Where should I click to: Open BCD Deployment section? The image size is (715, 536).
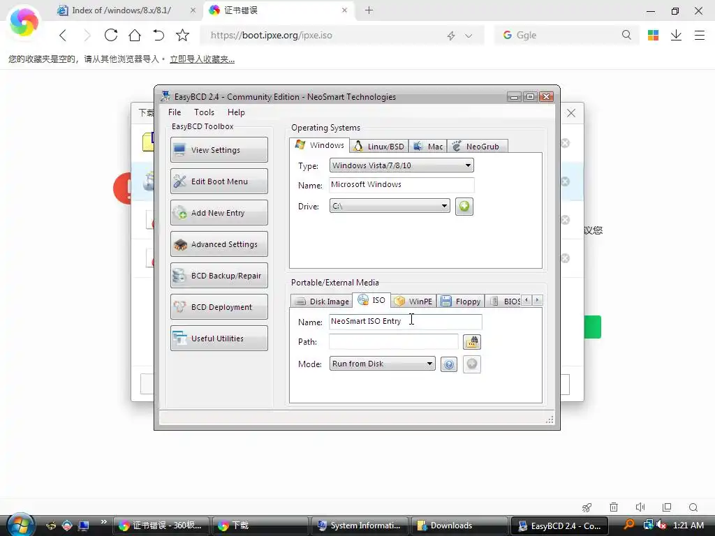click(x=219, y=307)
